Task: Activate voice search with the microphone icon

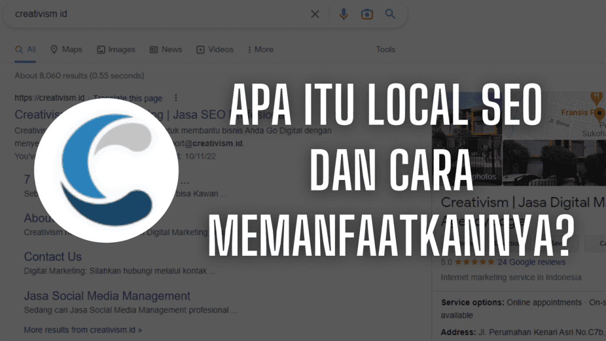Action: click(344, 14)
